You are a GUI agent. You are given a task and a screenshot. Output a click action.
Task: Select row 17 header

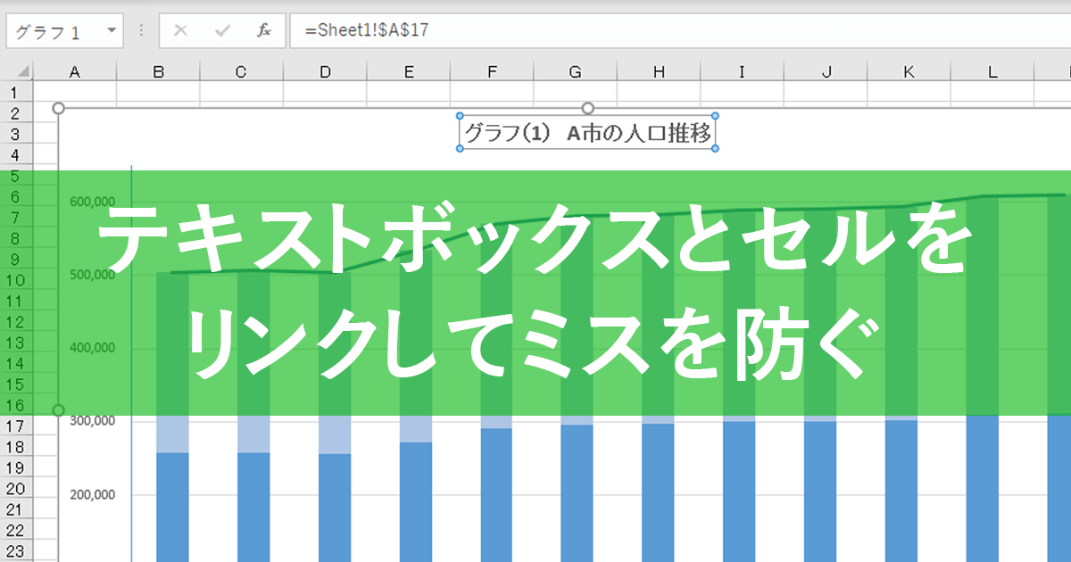[16, 426]
